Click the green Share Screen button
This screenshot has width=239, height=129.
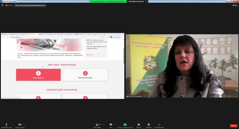tap(125, 125)
